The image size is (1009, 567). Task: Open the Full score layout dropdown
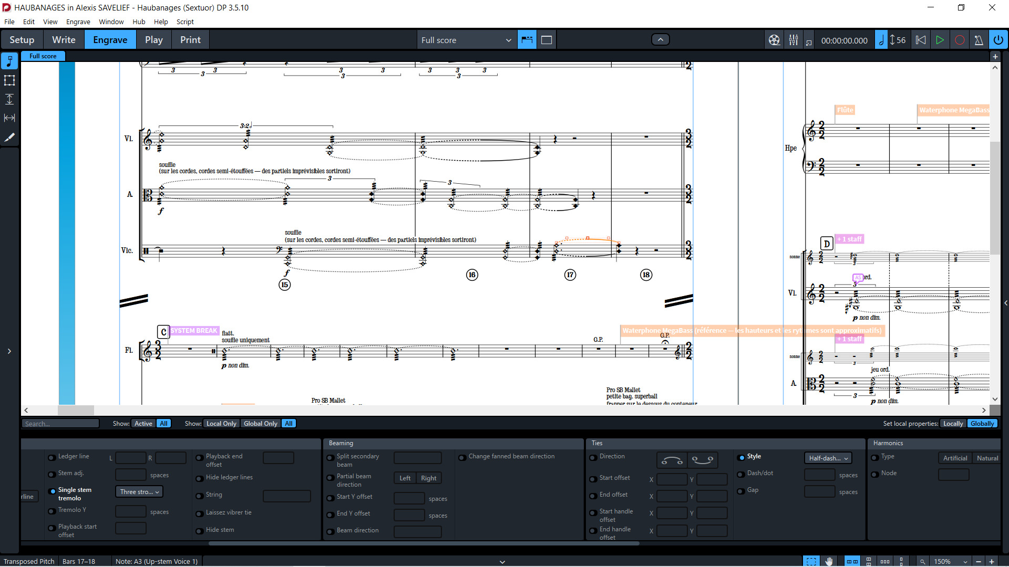466,40
